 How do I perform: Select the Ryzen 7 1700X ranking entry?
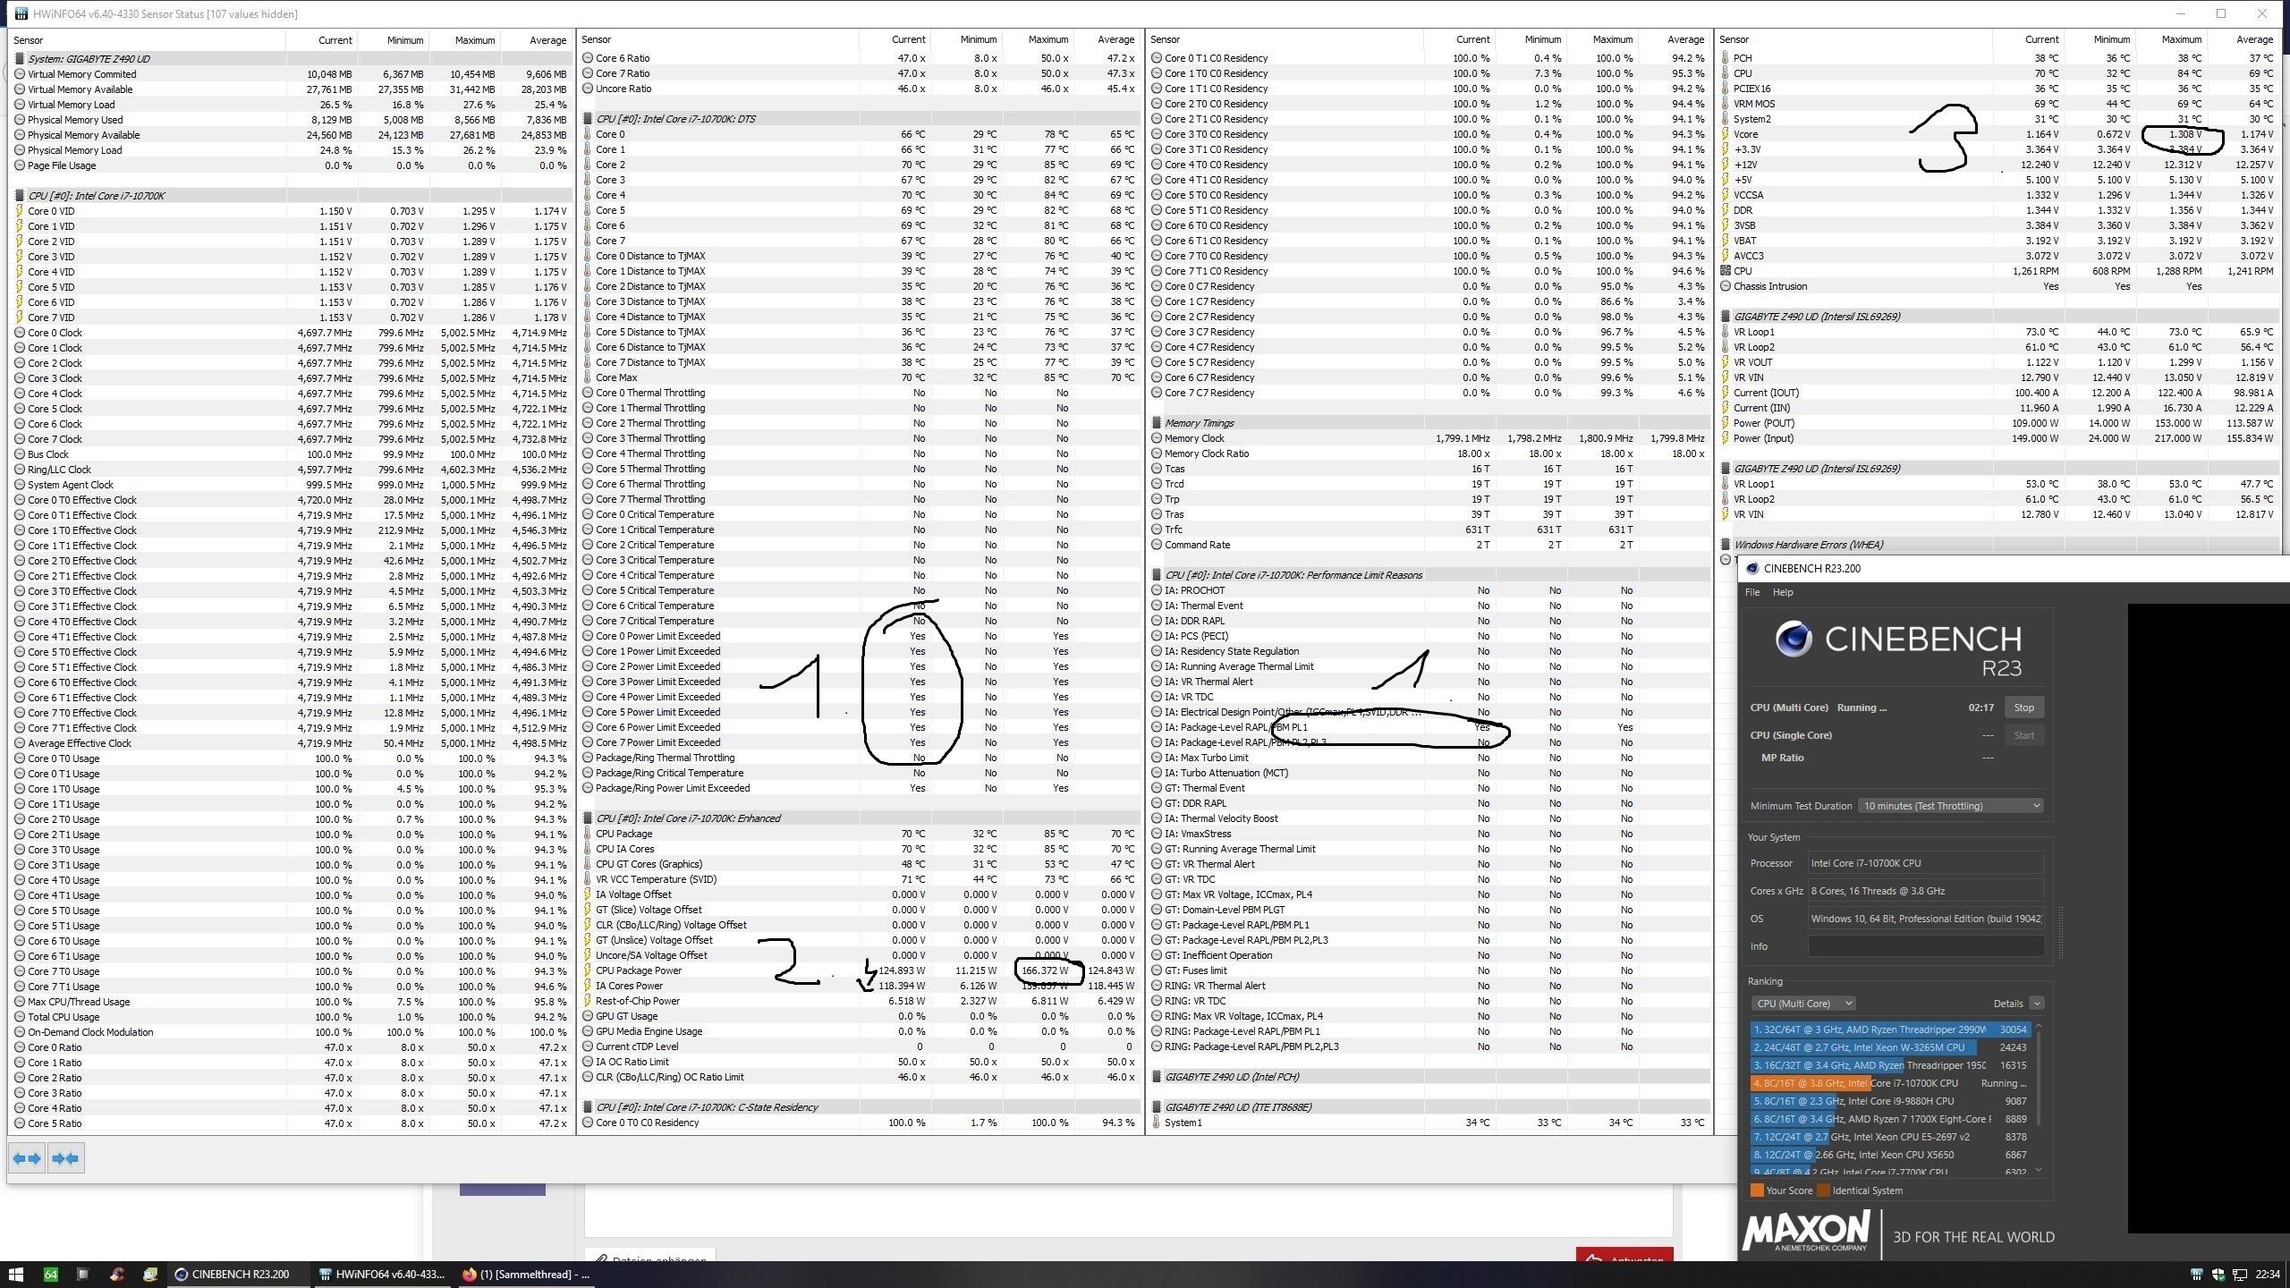tap(1891, 1119)
